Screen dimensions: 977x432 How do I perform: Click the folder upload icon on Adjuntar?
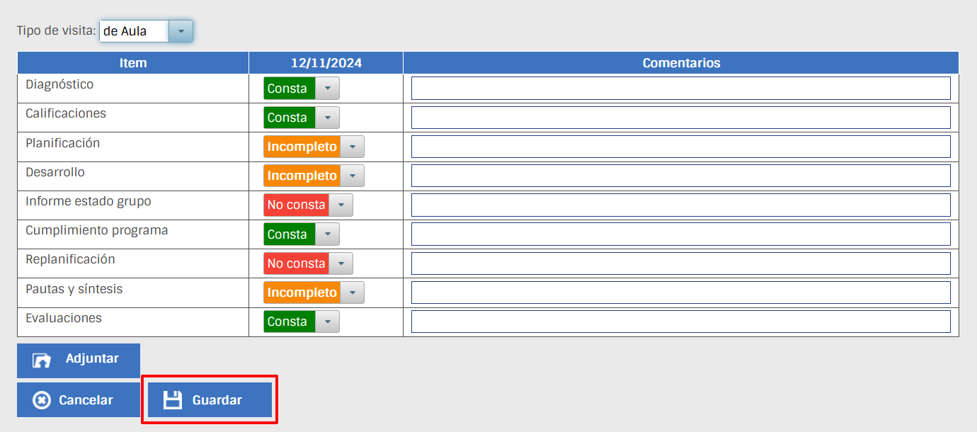tap(42, 360)
